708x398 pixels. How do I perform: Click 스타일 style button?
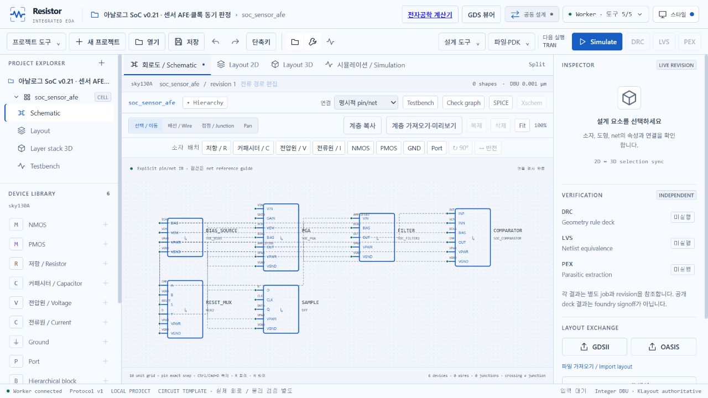[x=676, y=14]
